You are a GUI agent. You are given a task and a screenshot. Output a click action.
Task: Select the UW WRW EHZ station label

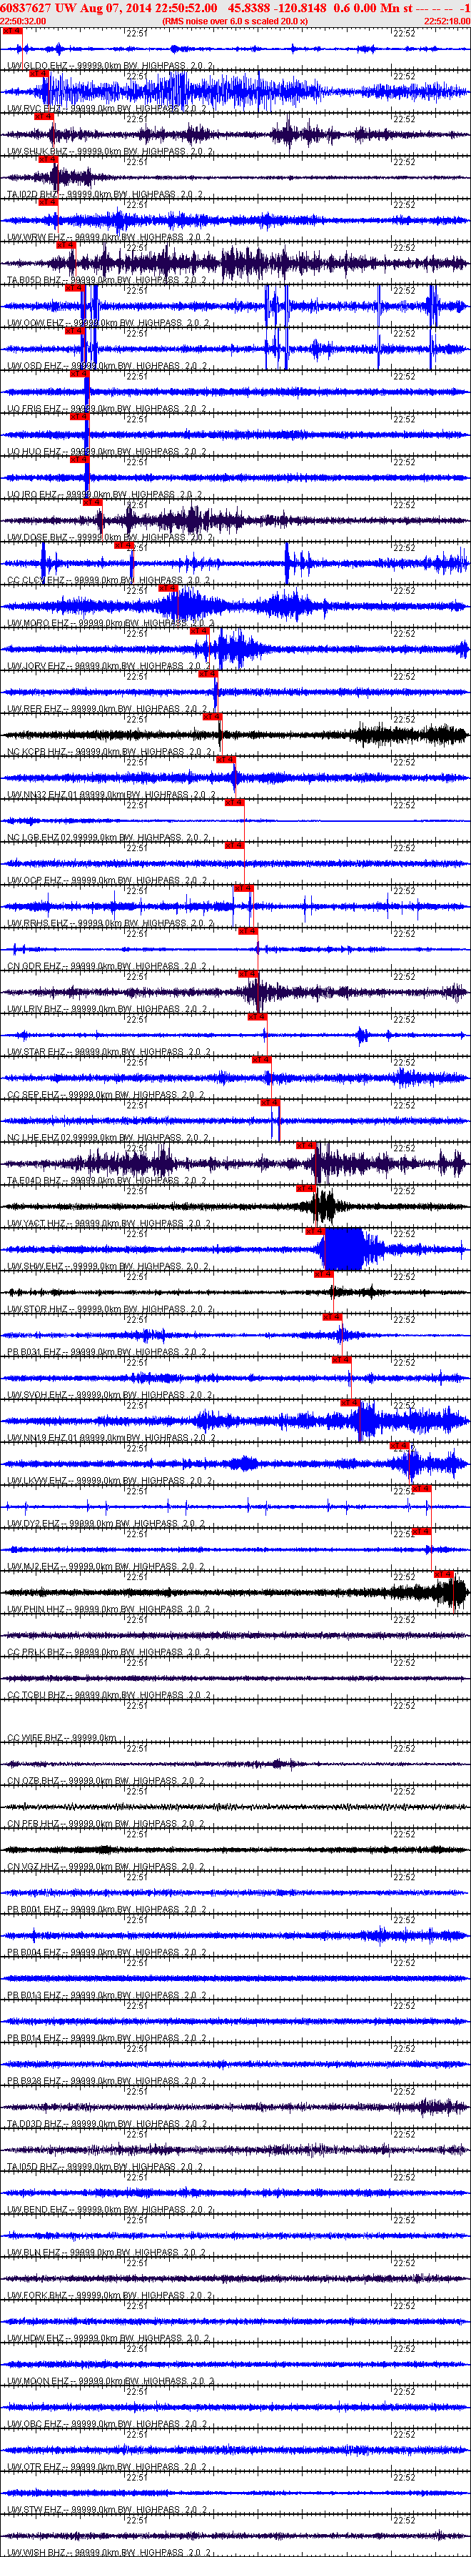(x=107, y=237)
